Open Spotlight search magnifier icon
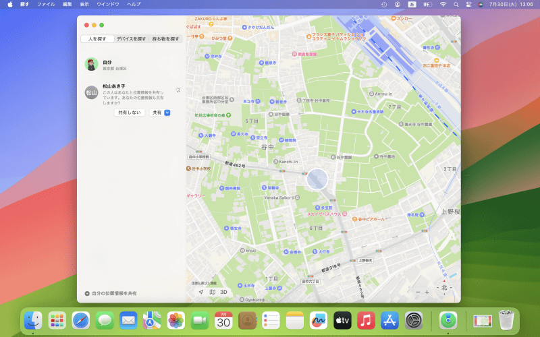The width and height of the screenshot is (540, 337). click(456, 5)
